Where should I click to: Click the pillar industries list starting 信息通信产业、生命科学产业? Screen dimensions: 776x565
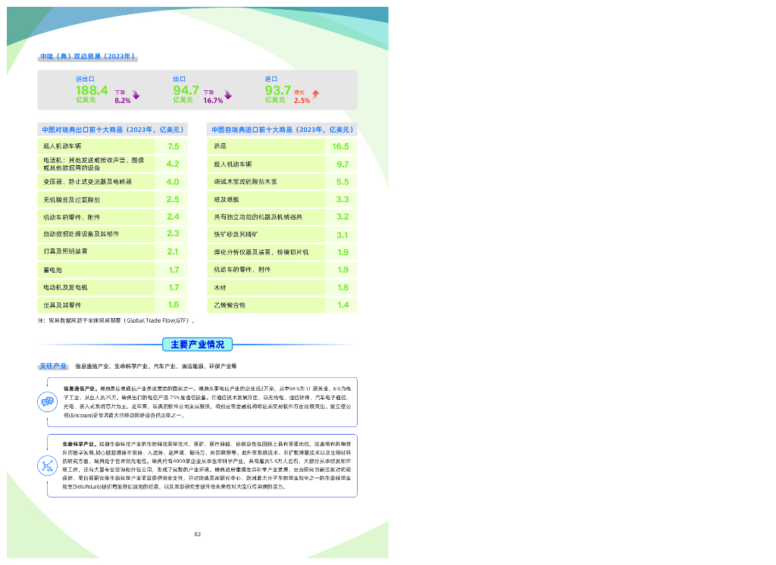tap(156, 367)
